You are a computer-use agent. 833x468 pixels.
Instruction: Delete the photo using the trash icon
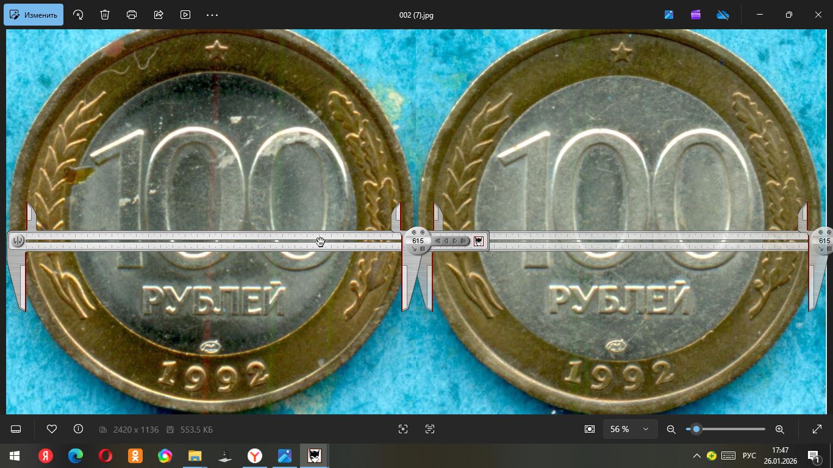coord(105,15)
